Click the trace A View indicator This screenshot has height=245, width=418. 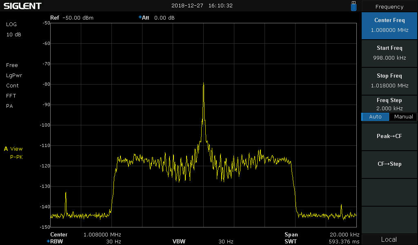pyautogui.click(x=13, y=149)
